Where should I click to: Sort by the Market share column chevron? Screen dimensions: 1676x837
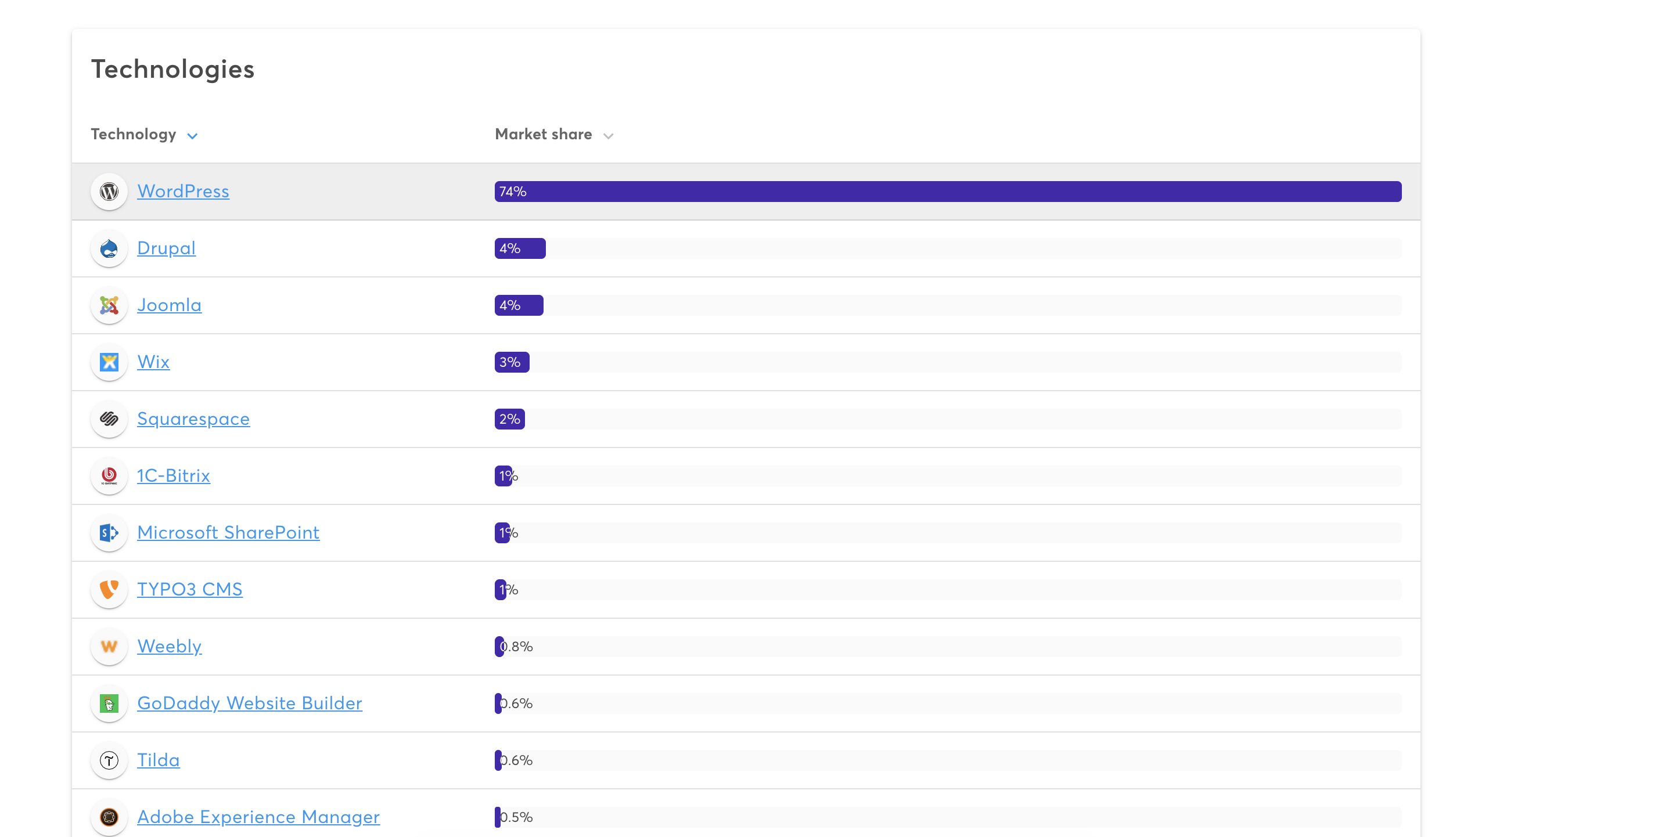coord(609,136)
